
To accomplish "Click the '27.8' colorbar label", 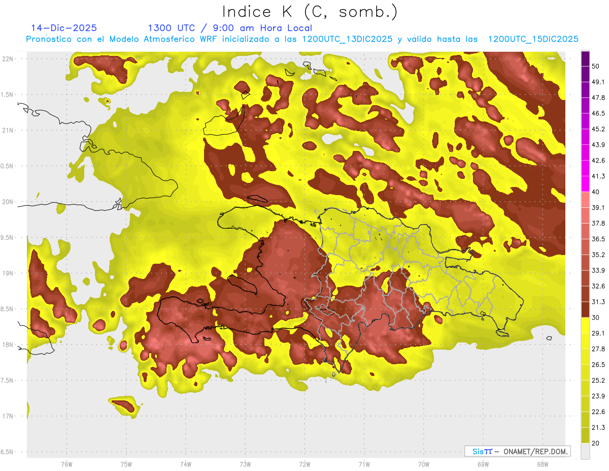I will point(598,349).
